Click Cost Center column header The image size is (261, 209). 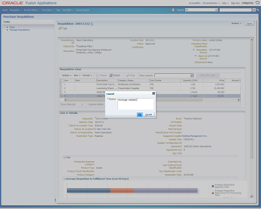(x=165, y=80)
